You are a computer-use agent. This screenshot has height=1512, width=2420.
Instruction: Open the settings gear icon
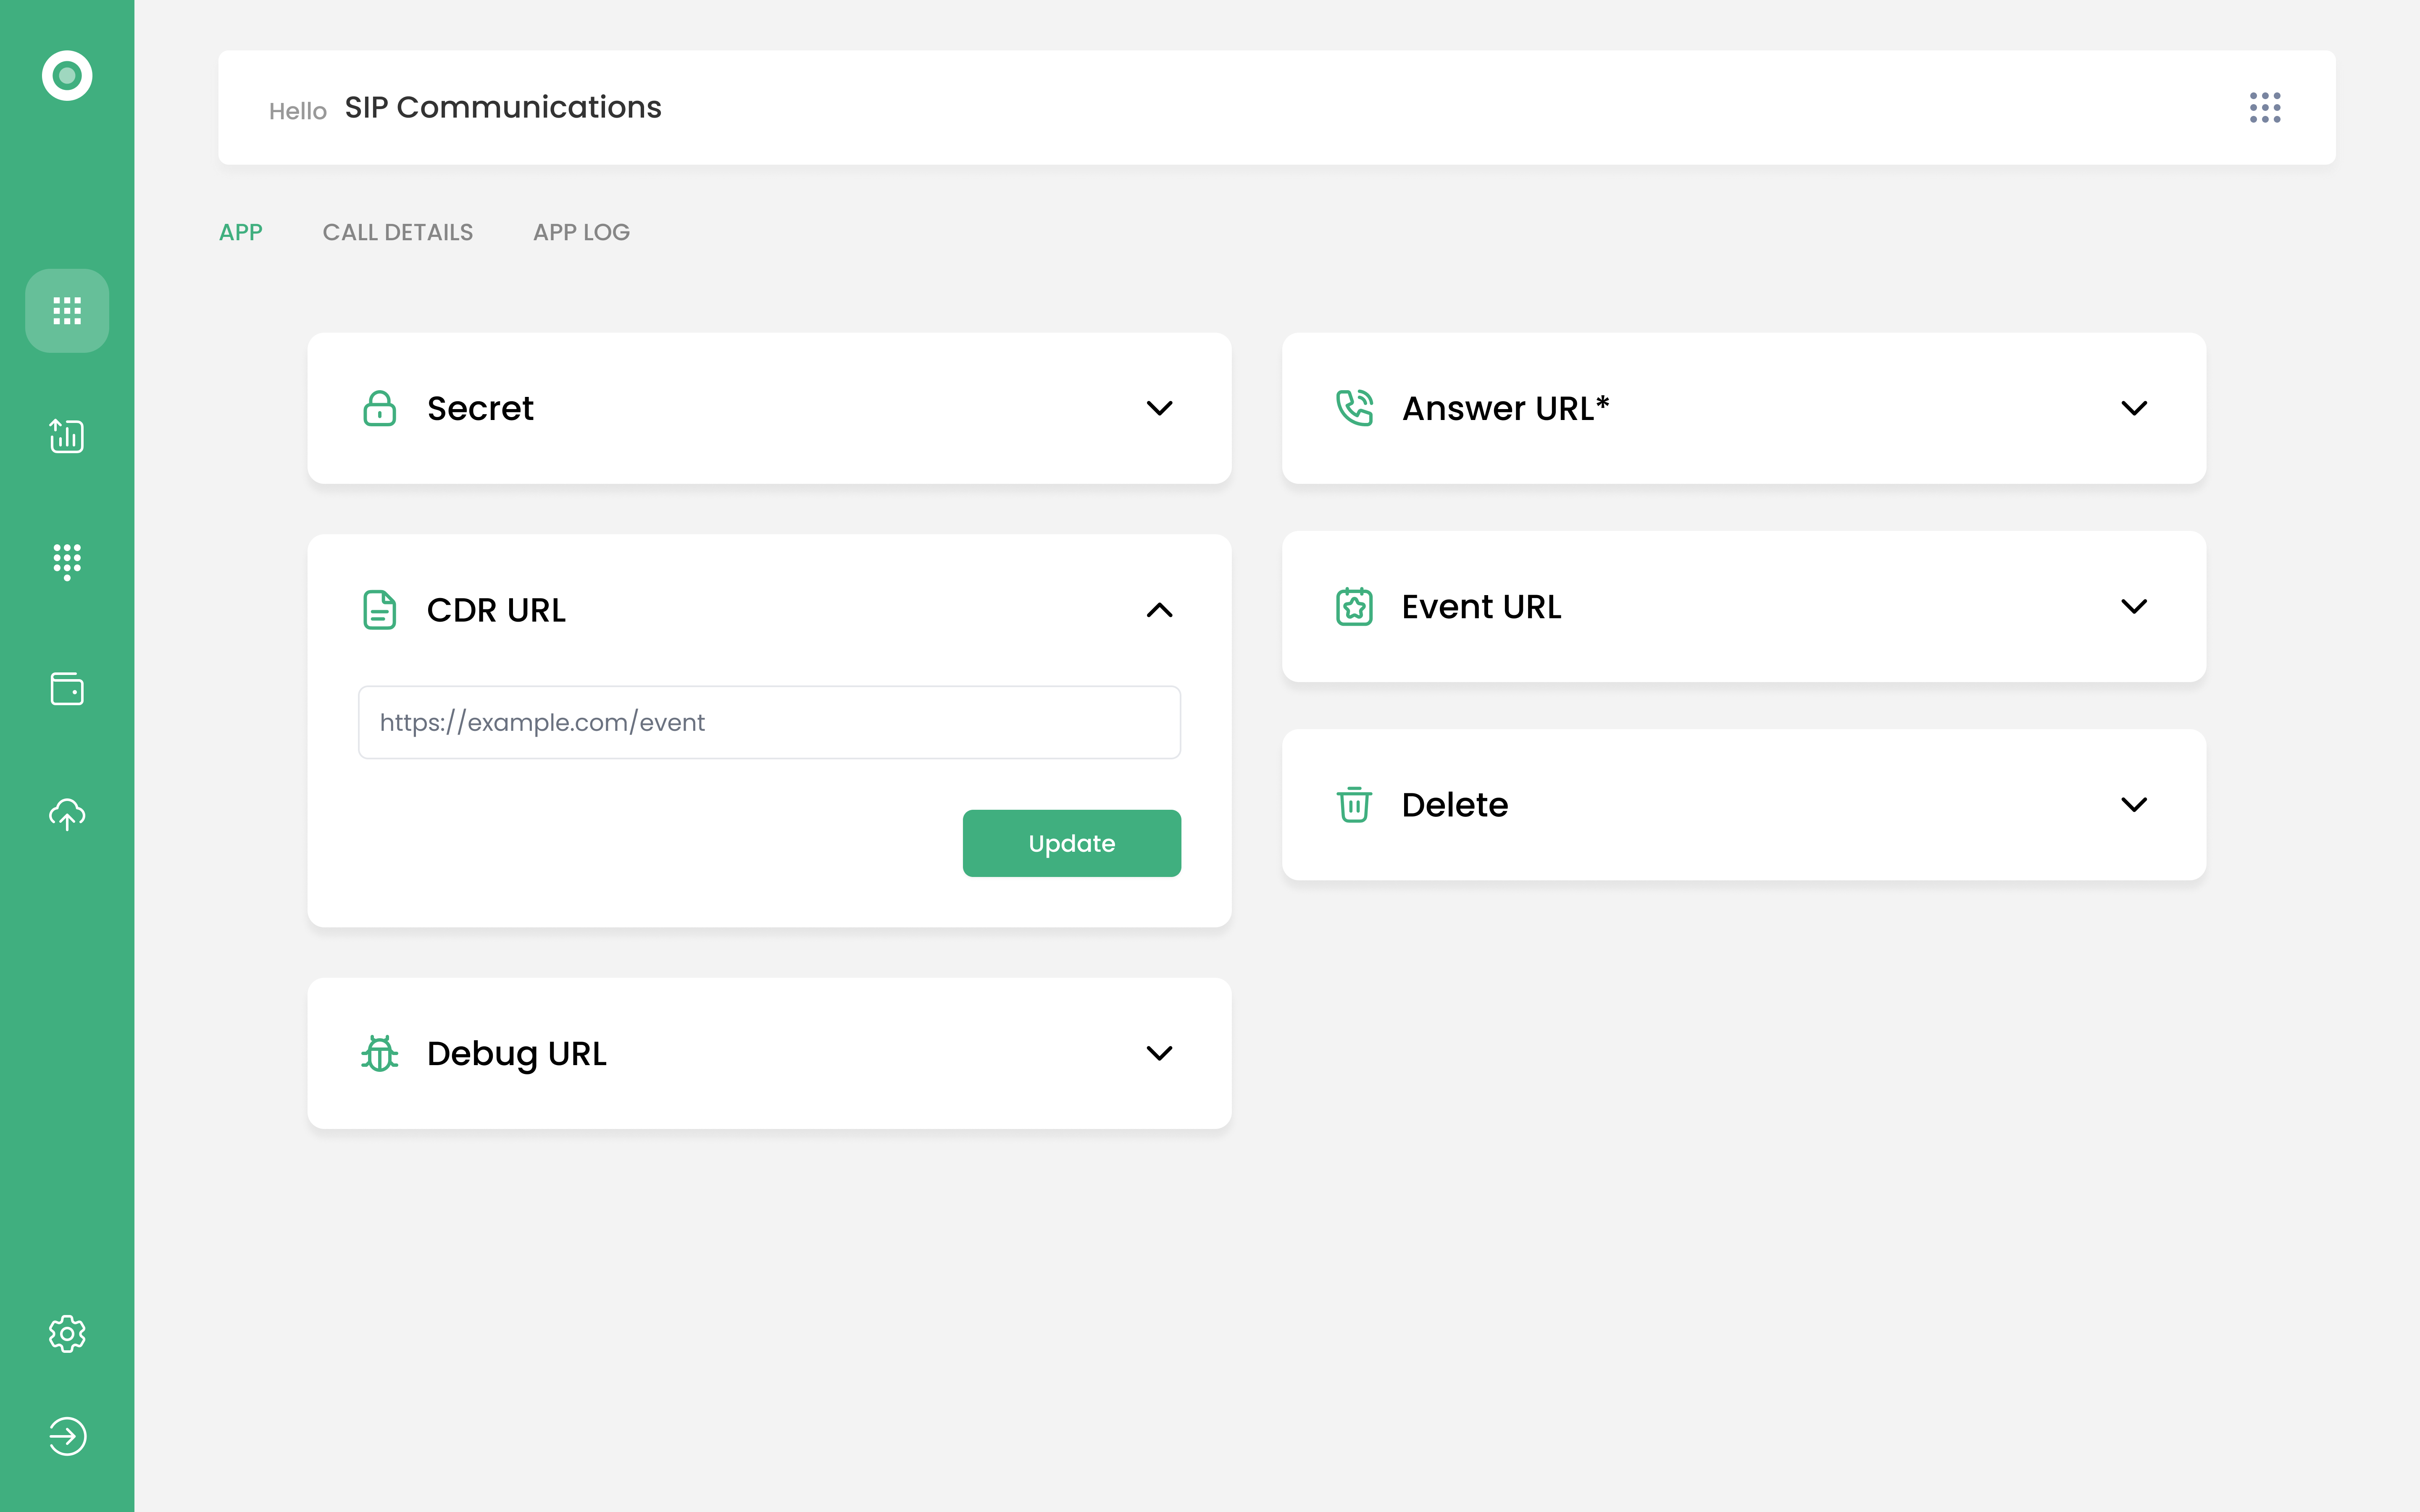coord(67,1334)
